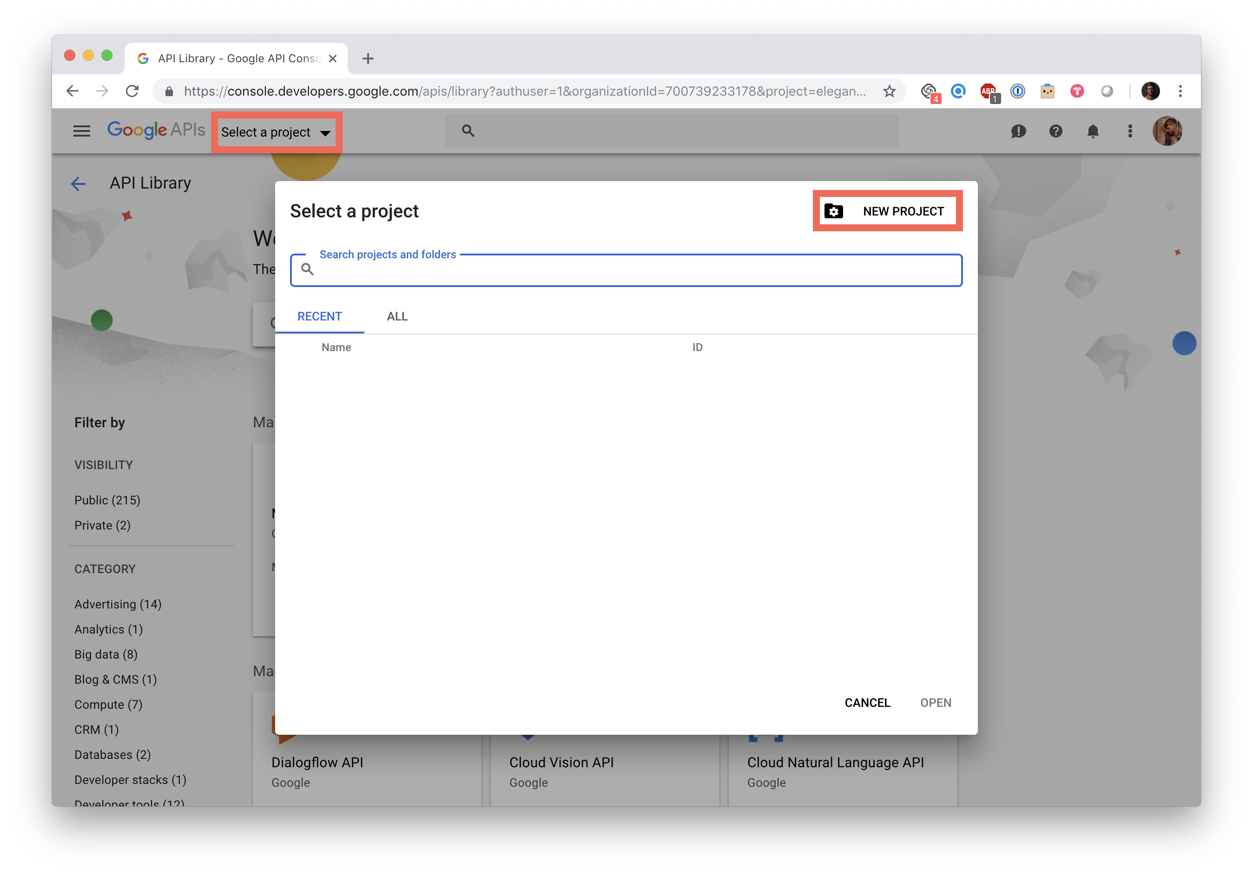Click the API Library back arrow
This screenshot has width=1253, height=875.
coord(79,184)
